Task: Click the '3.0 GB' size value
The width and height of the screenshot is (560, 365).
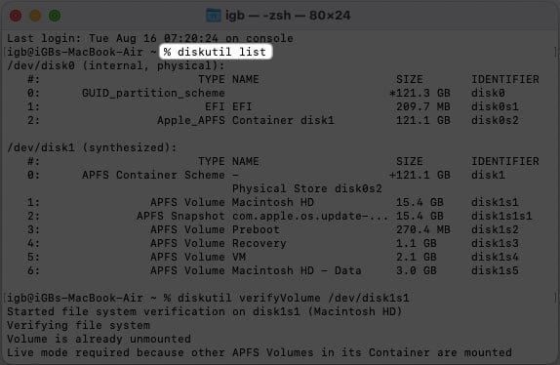Action: (x=416, y=270)
